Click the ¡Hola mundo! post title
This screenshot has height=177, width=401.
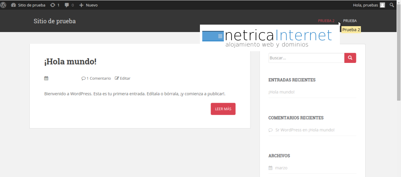click(x=70, y=61)
